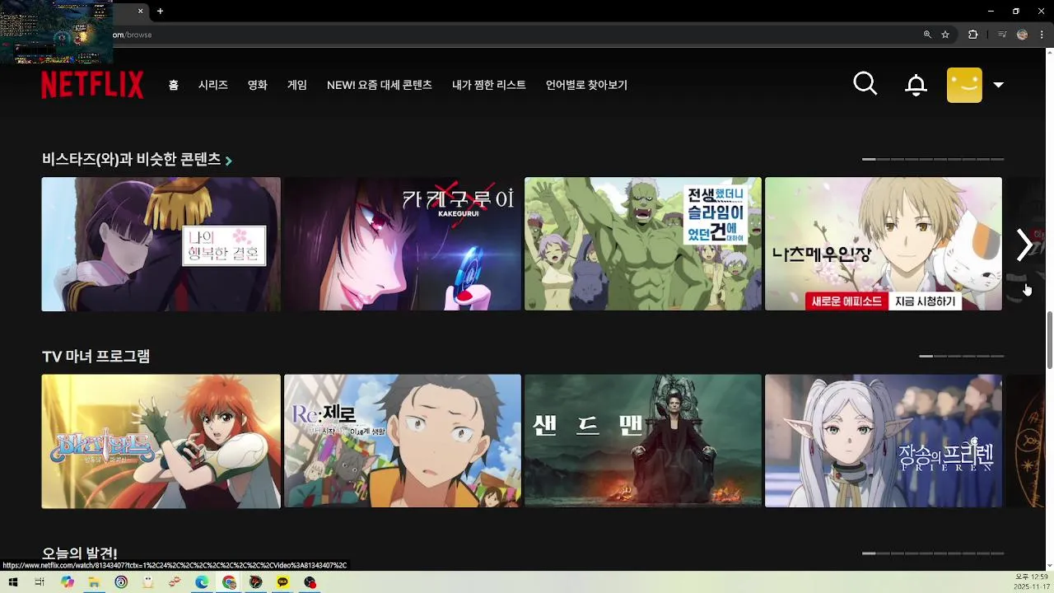This screenshot has height=593, width=1054.
Task: Open a new browser tab
Action: (160, 11)
